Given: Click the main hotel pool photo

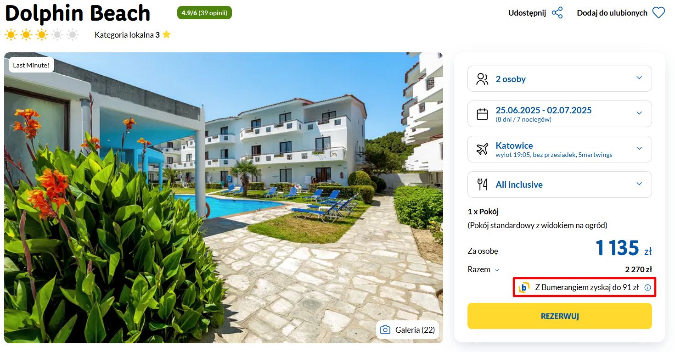Looking at the screenshot, I should (x=223, y=197).
